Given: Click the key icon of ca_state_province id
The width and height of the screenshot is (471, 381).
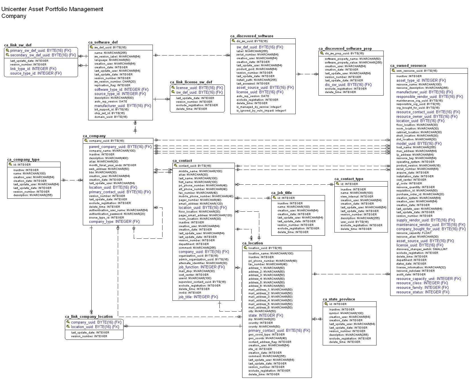Looking at the screenshot, I should coord(326,304).
